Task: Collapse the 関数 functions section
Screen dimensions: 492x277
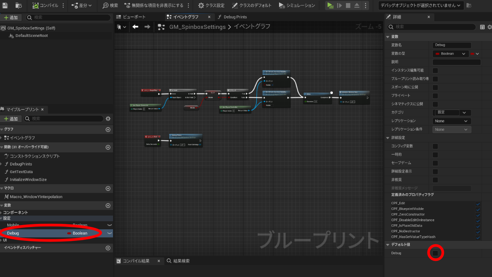Action: pos(2,147)
